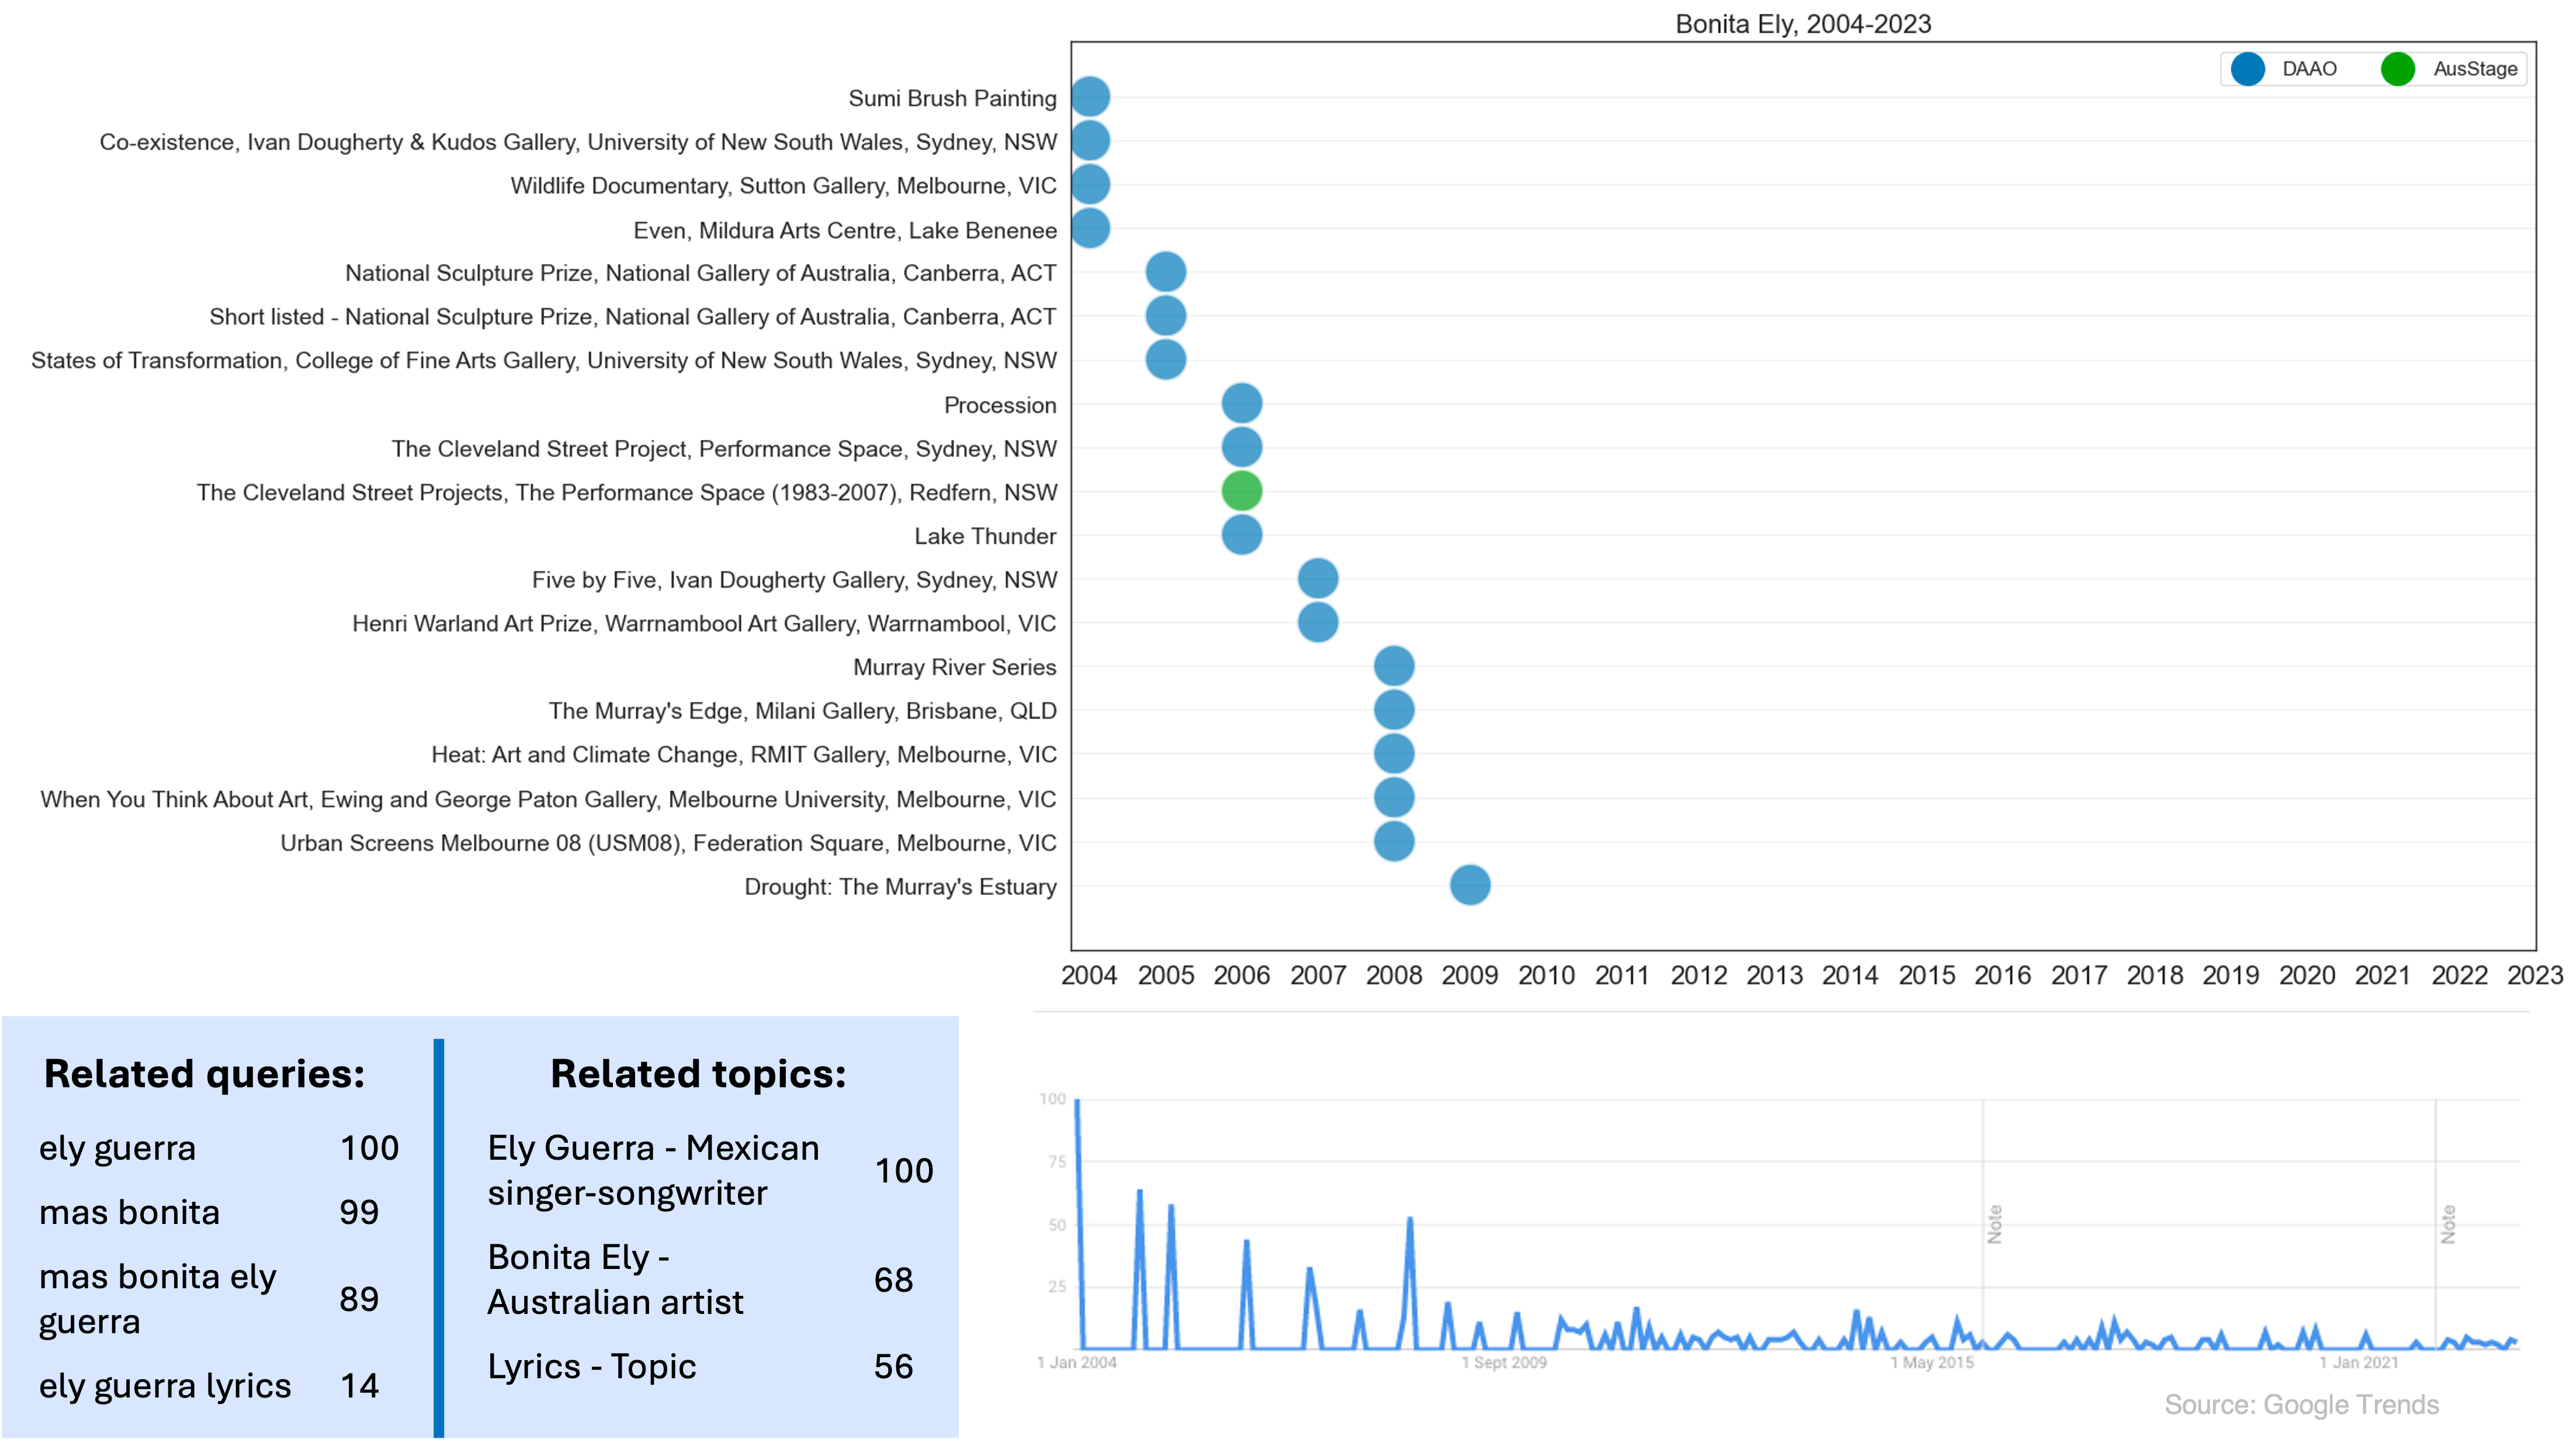Click the 1 Sept 2009 trend axis label
Screen dimensions: 2576x1446
(x=1504, y=1363)
